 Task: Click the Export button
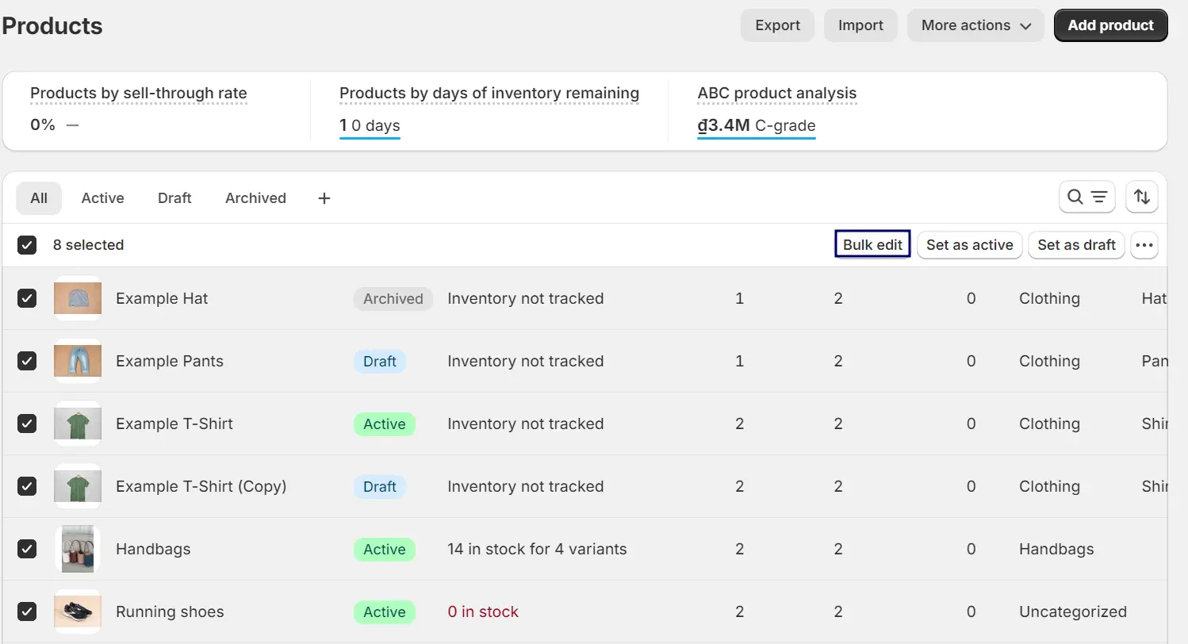(x=777, y=25)
